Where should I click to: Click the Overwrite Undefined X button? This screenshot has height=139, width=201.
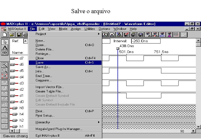5,94
